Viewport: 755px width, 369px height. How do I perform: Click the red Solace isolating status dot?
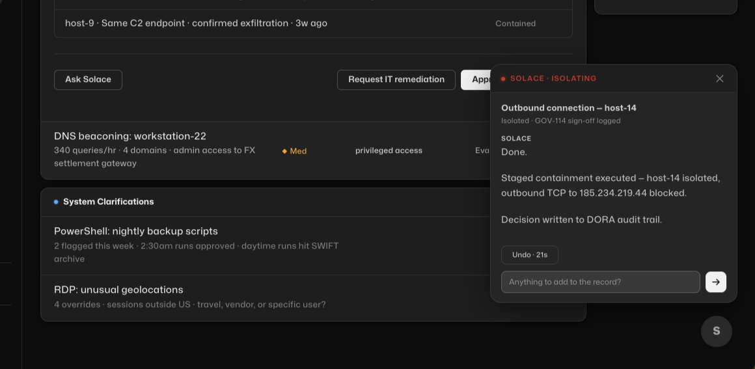click(503, 79)
